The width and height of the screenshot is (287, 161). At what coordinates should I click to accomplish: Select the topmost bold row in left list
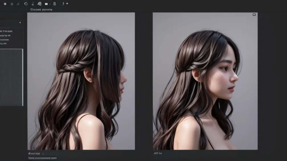pyautogui.click(x=6, y=31)
